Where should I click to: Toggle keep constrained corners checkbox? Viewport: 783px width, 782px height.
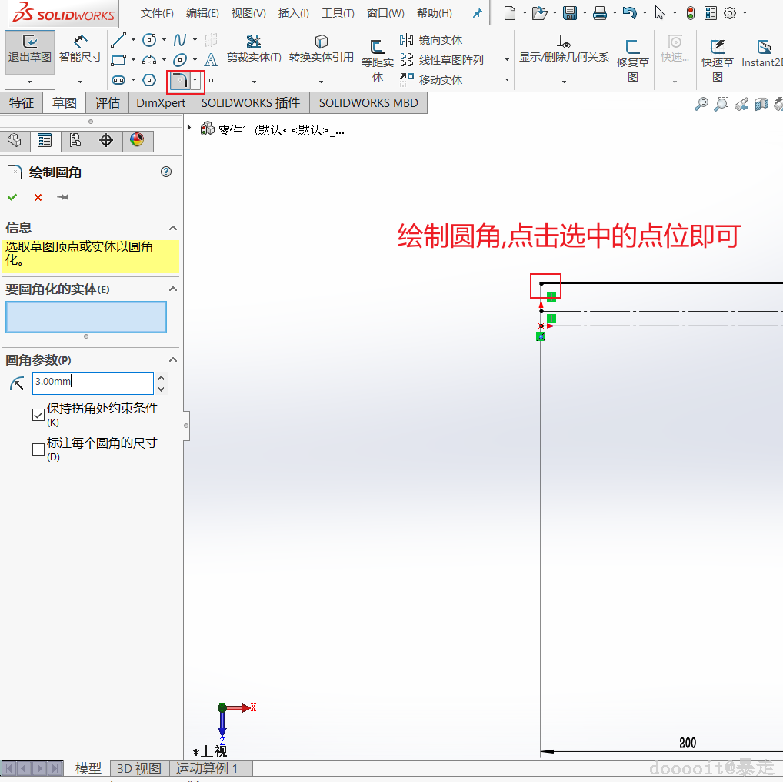[38, 414]
